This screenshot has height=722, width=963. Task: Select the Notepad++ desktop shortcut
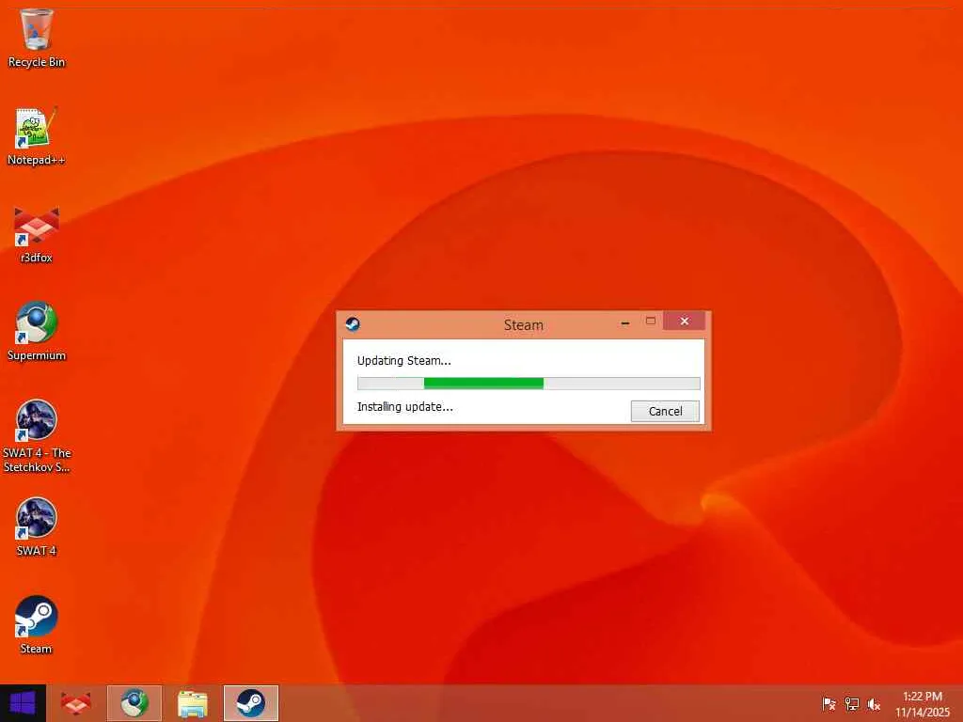click(37, 136)
